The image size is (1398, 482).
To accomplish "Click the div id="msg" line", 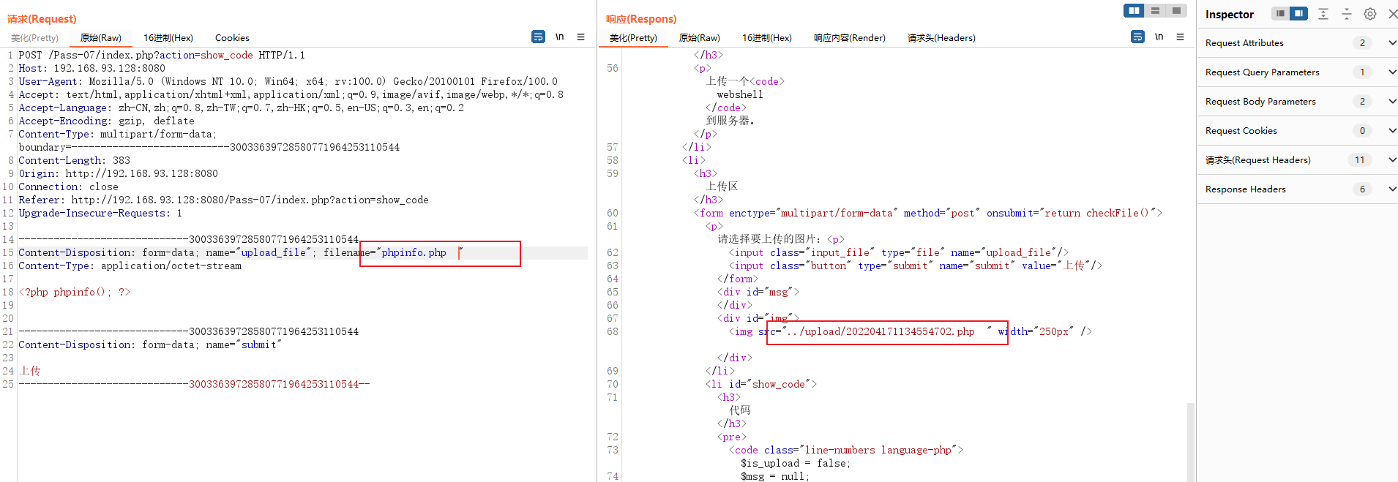I will 758,292.
